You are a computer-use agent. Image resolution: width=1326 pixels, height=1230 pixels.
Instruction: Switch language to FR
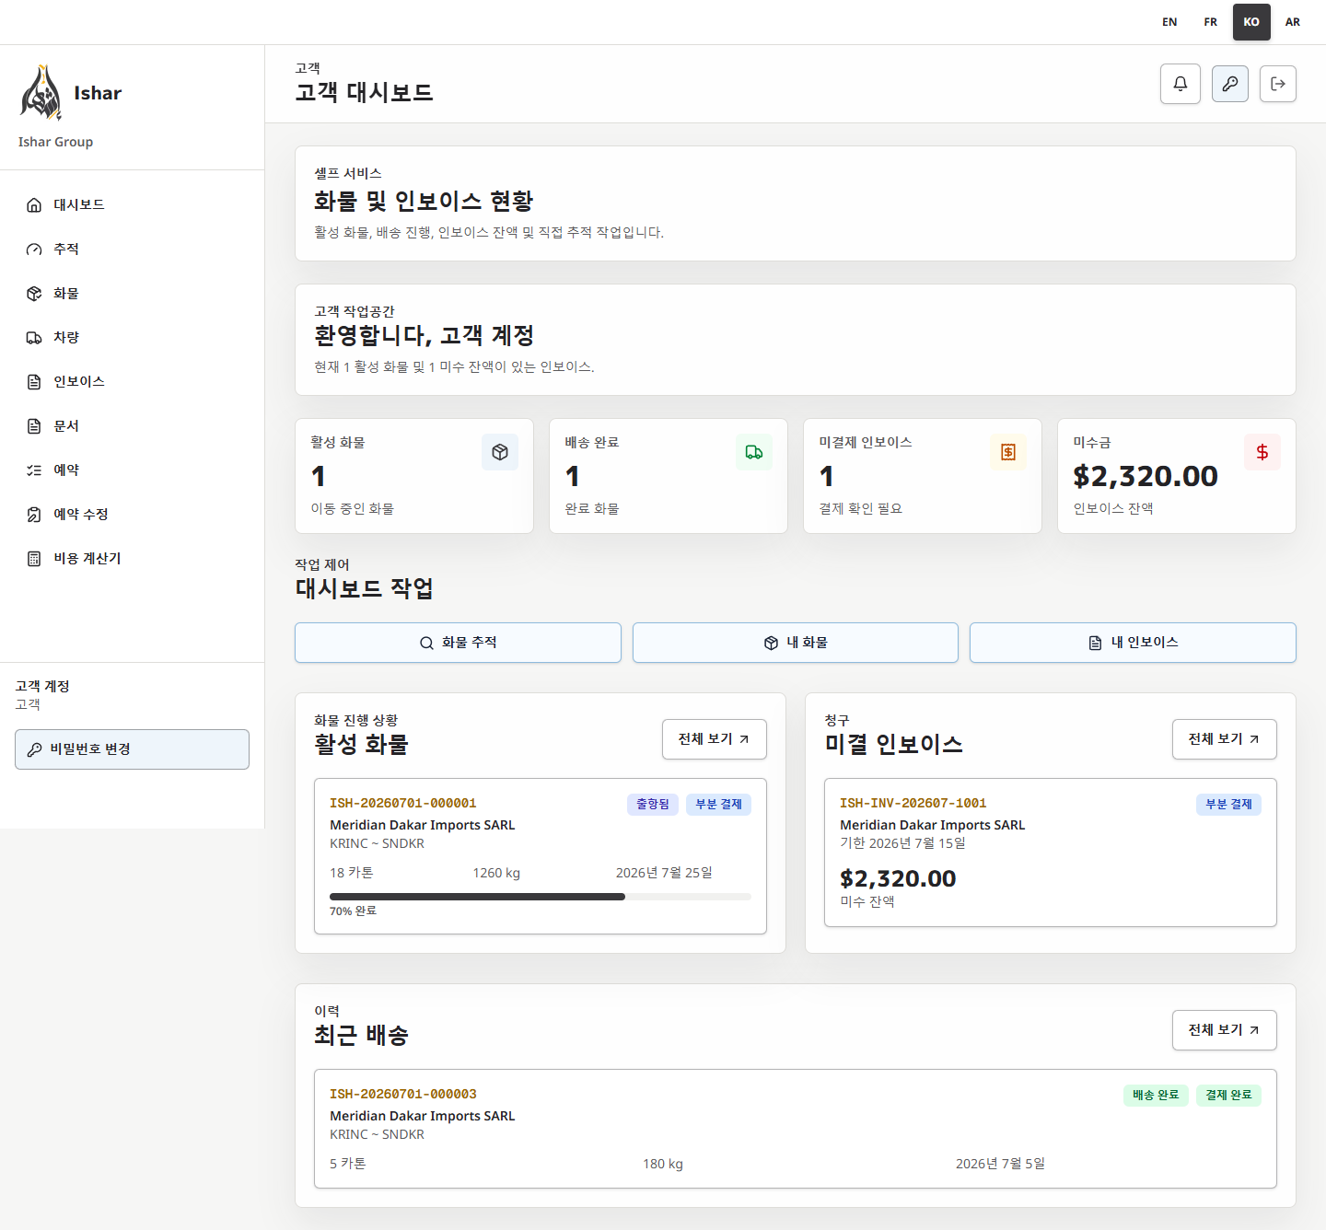1211,22
